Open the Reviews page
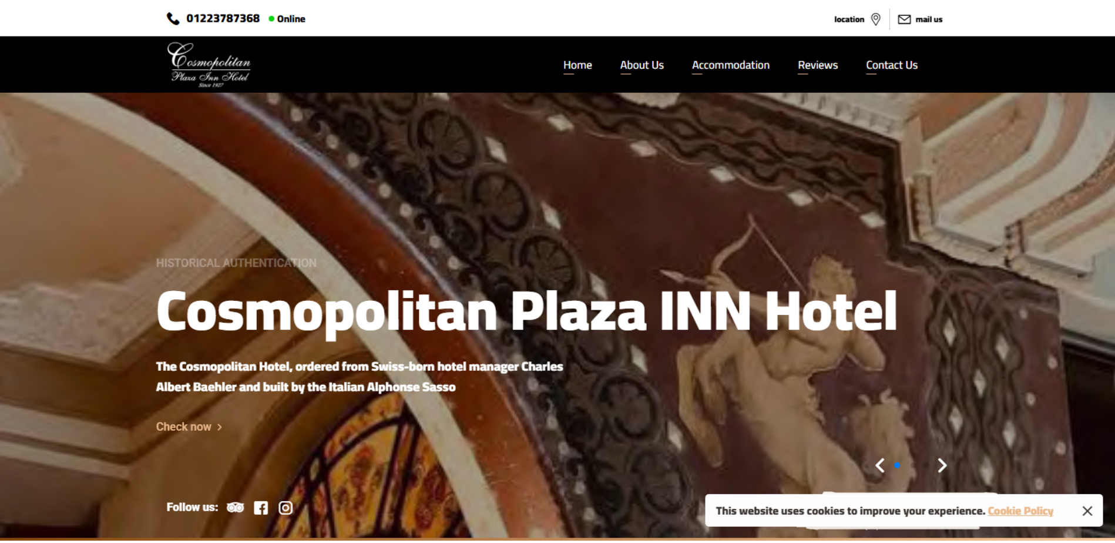The image size is (1115, 543). click(x=817, y=65)
